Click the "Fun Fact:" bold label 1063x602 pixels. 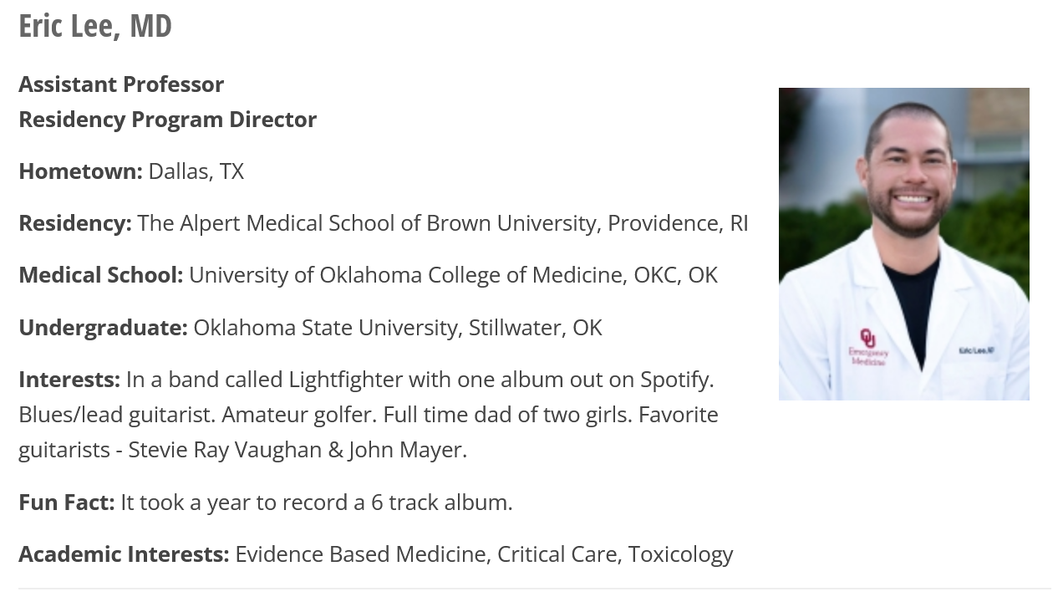[67, 503]
